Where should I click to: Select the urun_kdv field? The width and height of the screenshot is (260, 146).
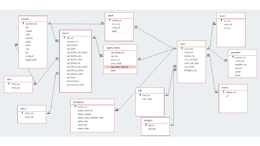click(x=189, y=67)
